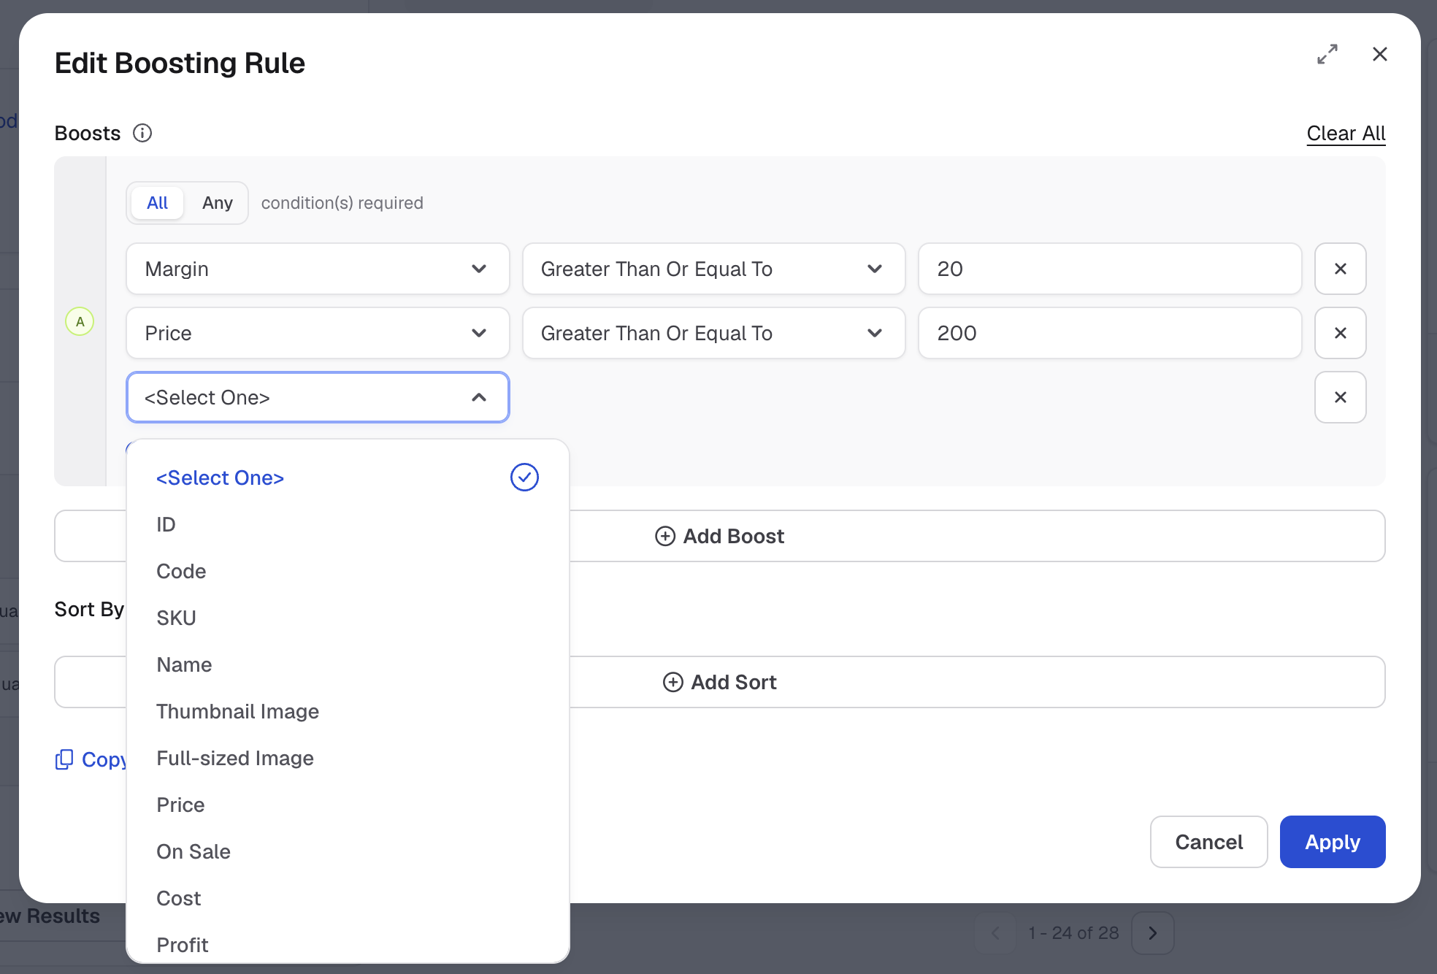Go to previous results page in background
This screenshot has height=974, width=1437.
(x=995, y=933)
